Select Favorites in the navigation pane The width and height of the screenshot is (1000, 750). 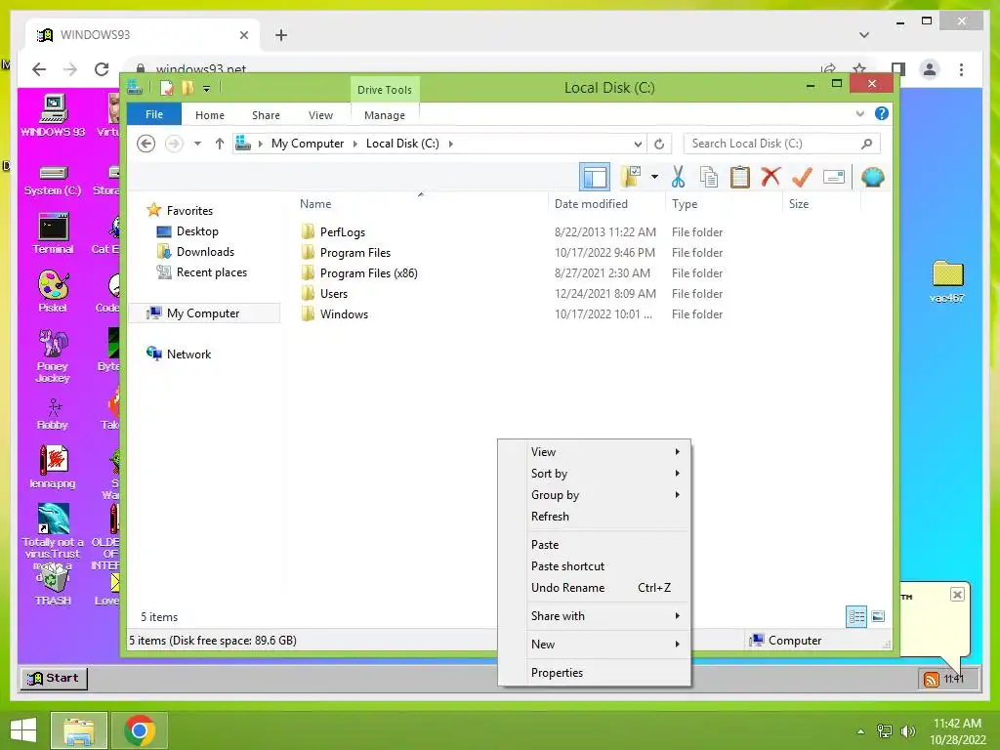[x=189, y=211]
